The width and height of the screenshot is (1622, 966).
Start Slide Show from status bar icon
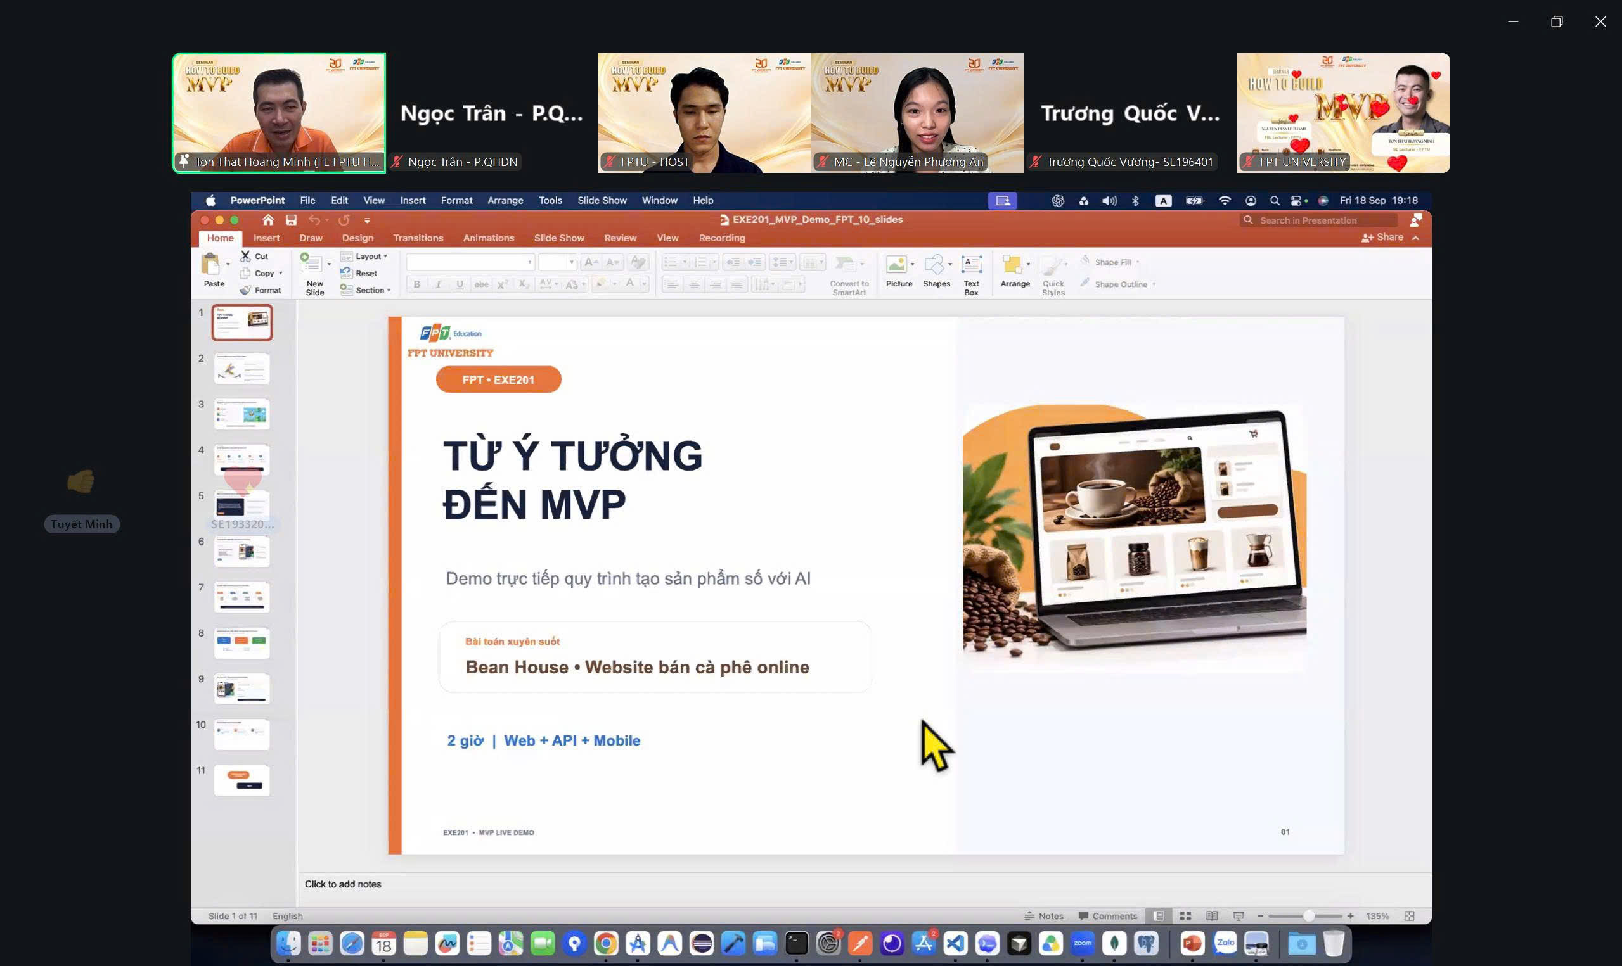[x=1238, y=916]
